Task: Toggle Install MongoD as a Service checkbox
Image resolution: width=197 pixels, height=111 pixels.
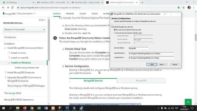Action: [112, 27]
